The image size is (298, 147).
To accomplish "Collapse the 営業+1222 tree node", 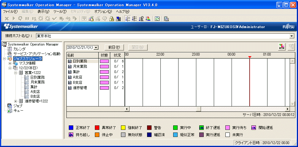I will 16,73.
